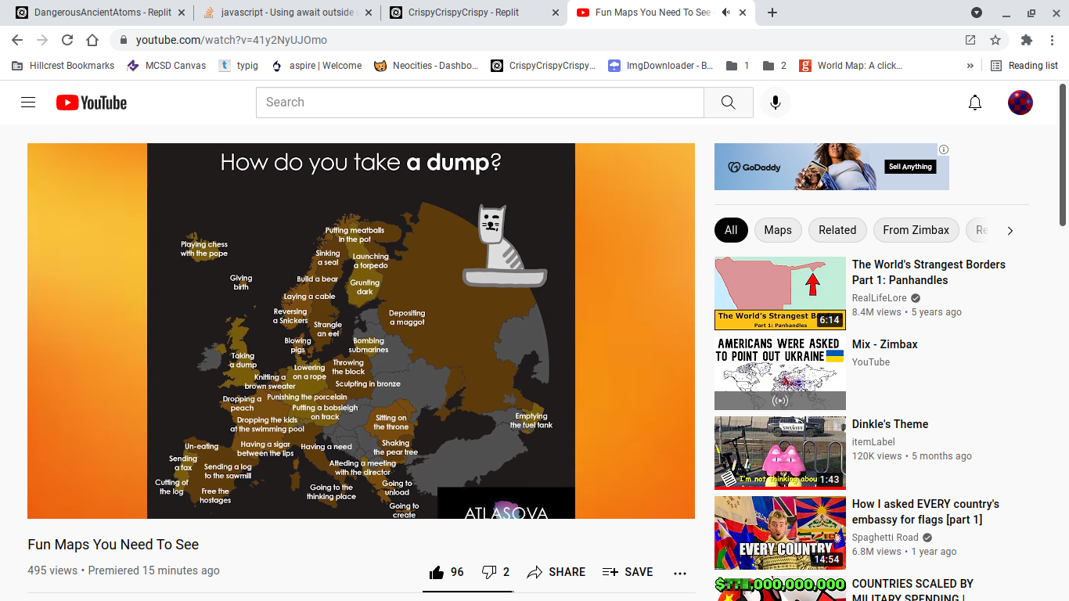Start voice search with microphone icon
Image resolution: width=1069 pixels, height=601 pixels.
click(775, 103)
